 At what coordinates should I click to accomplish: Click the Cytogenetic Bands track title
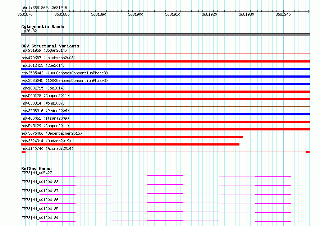(x=43, y=27)
